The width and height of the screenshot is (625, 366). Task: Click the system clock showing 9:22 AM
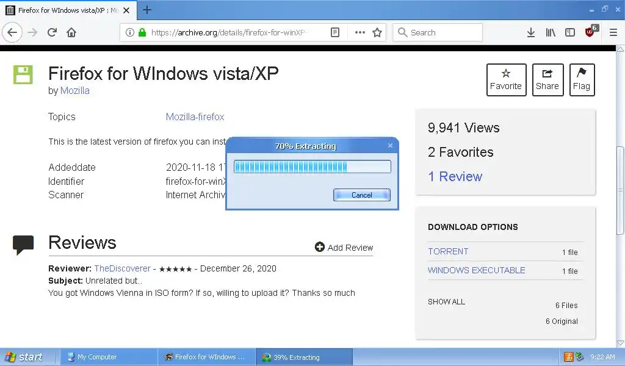(x=602, y=357)
